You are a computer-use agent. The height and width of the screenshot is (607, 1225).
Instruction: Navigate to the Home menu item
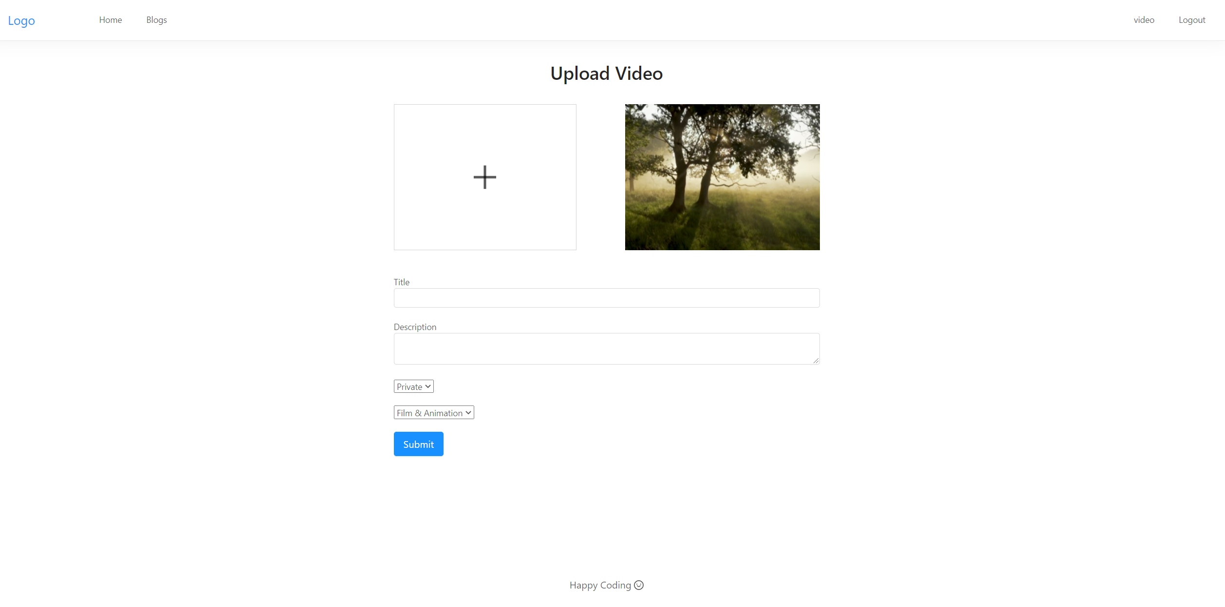(110, 20)
